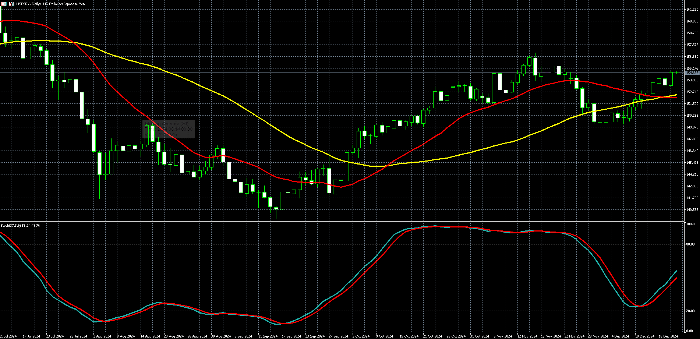Click the 161.220 price scale label
Image resolution: width=700 pixels, height=339 pixels.
click(x=692, y=10)
